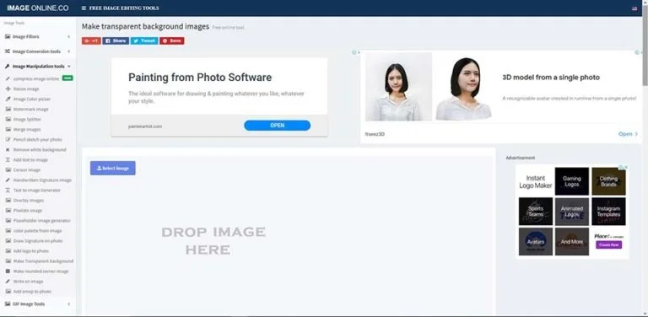
Task: Click the IMAGE ONLINE.CO logo
Action: click(x=38, y=8)
